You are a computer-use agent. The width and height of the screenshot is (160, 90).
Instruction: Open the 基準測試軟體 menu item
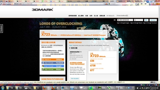pos(72,15)
